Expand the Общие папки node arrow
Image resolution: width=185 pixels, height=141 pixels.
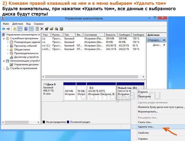pyautogui.click(x=8, y=50)
